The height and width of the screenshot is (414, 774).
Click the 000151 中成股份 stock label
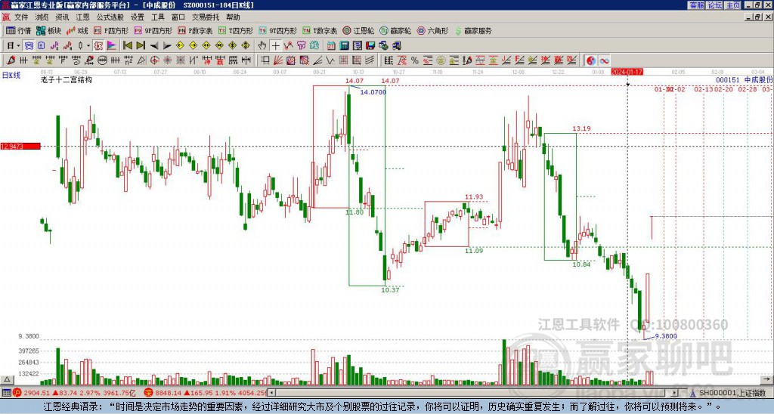click(x=745, y=79)
